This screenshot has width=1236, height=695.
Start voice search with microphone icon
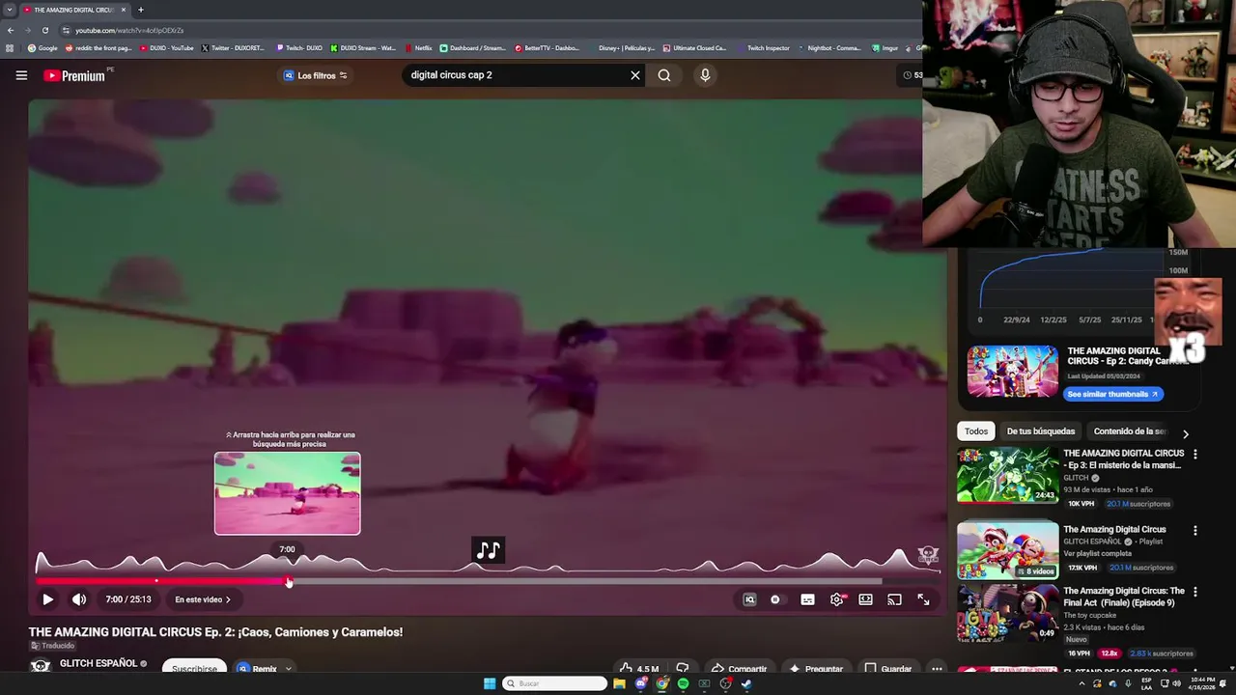coord(705,75)
